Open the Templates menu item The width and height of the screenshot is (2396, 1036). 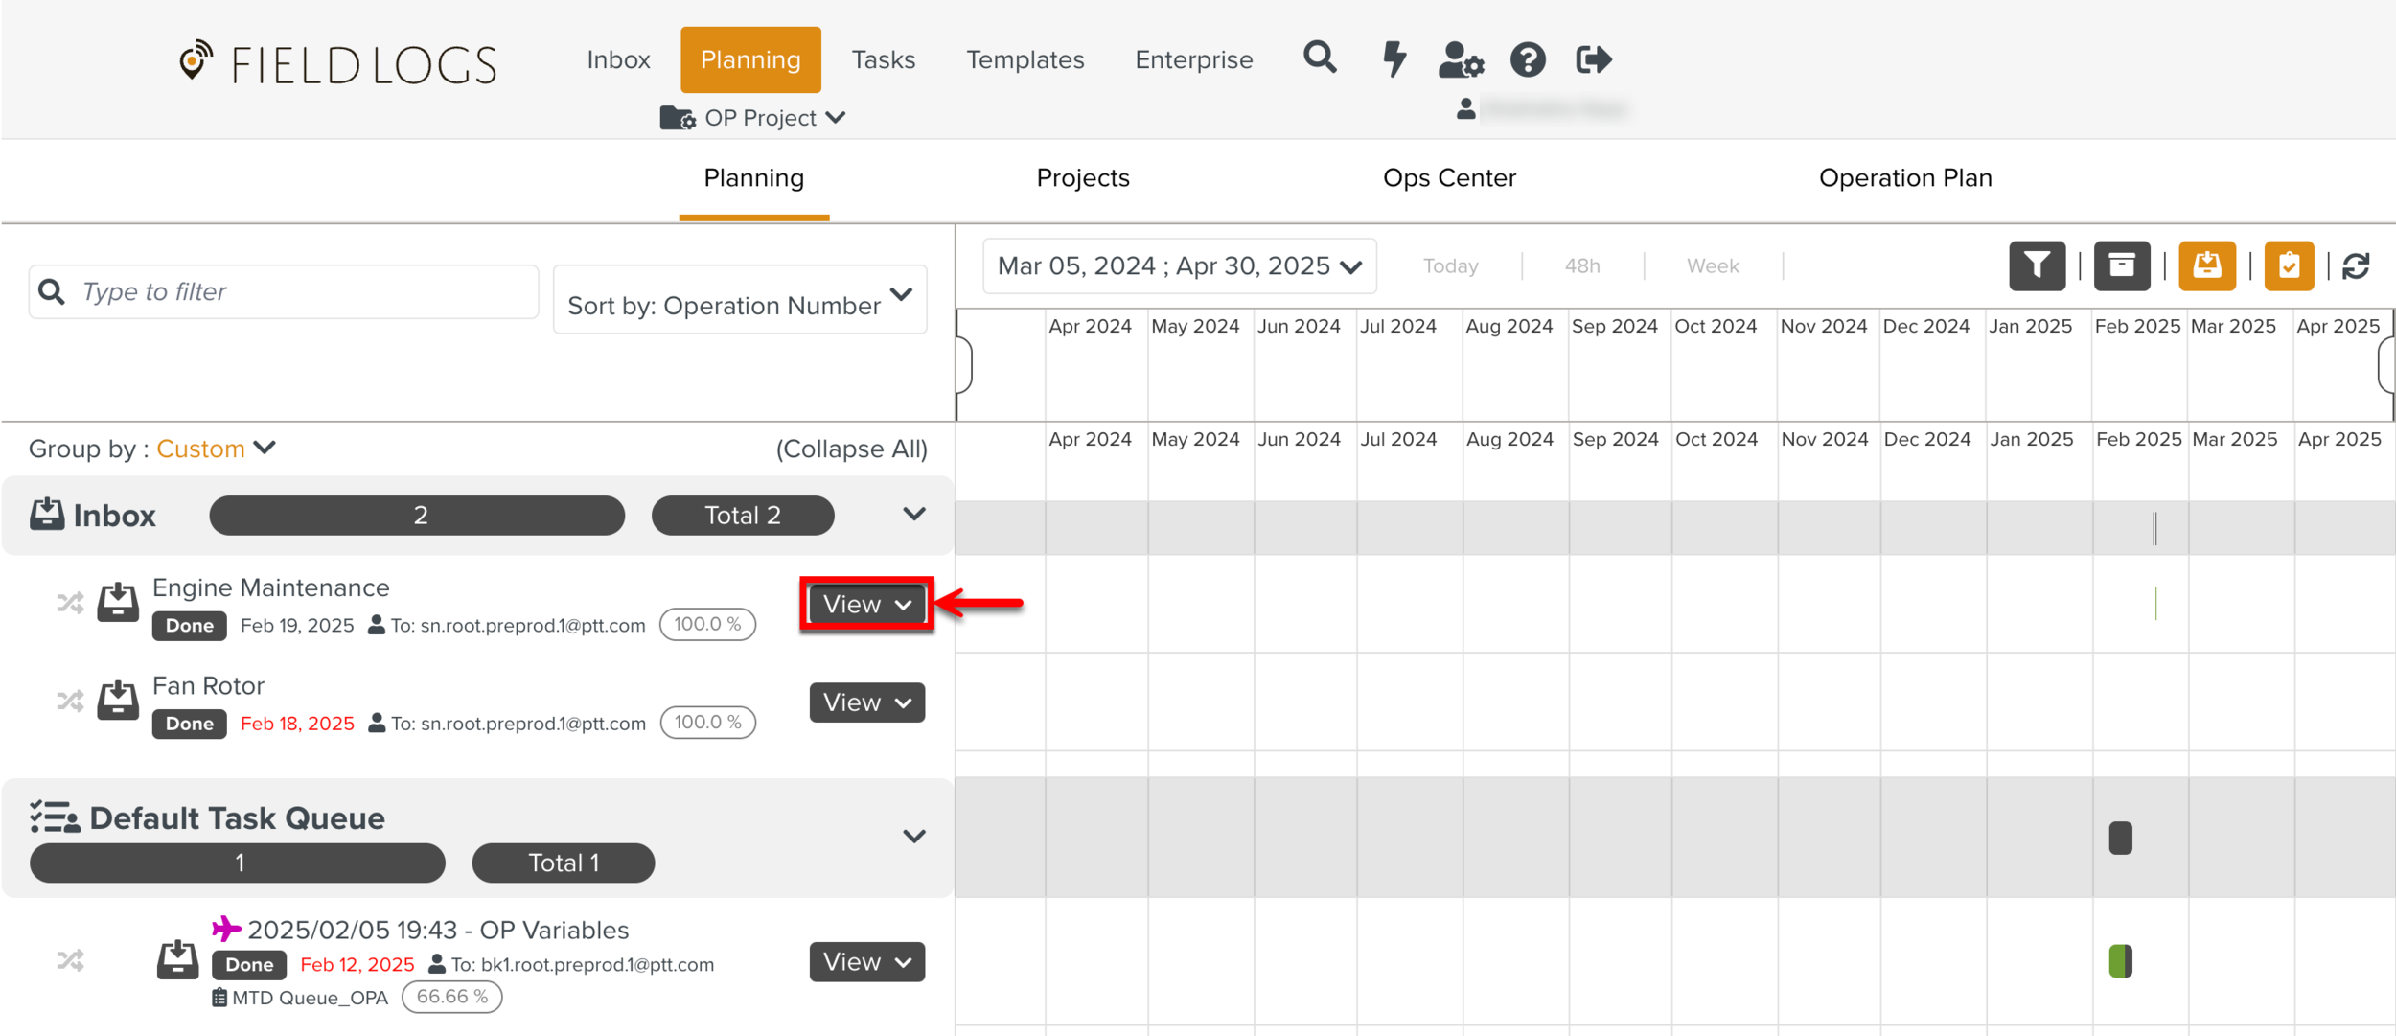(1025, 59)
